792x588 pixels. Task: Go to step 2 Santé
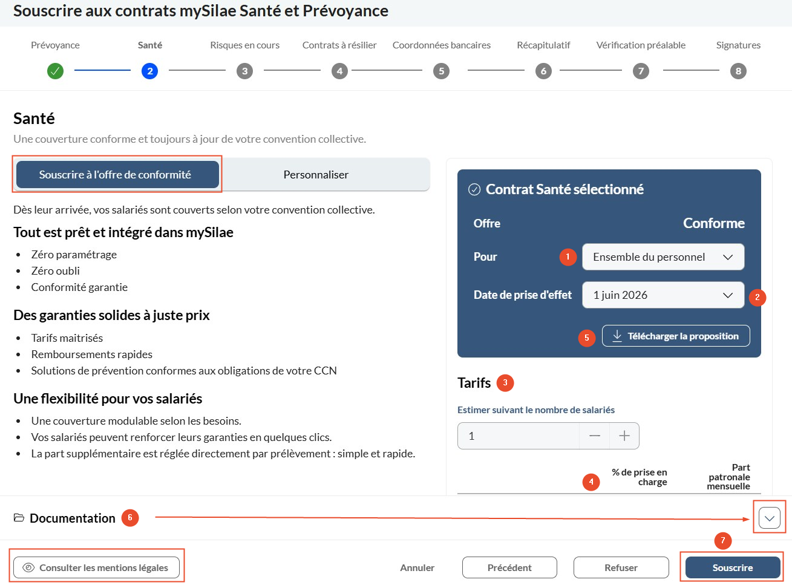[149, 71]
